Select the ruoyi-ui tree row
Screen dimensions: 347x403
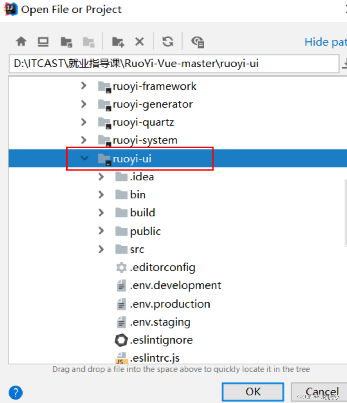tap(178, 158)
